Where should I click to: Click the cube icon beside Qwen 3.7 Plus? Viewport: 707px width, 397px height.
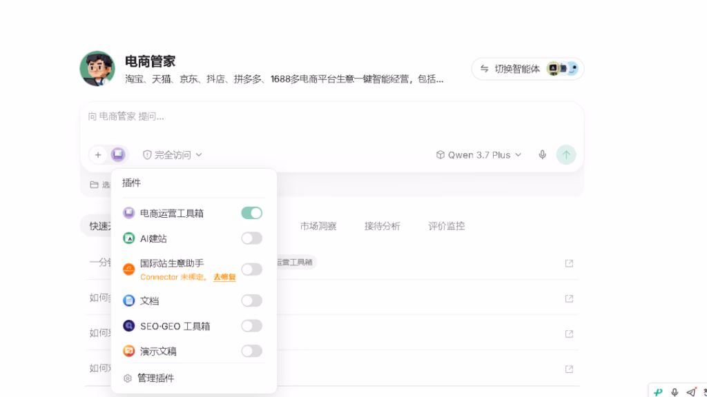[440, 155]
